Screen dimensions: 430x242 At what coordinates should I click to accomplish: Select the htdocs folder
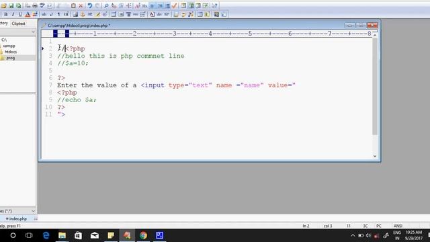point(11,52)
